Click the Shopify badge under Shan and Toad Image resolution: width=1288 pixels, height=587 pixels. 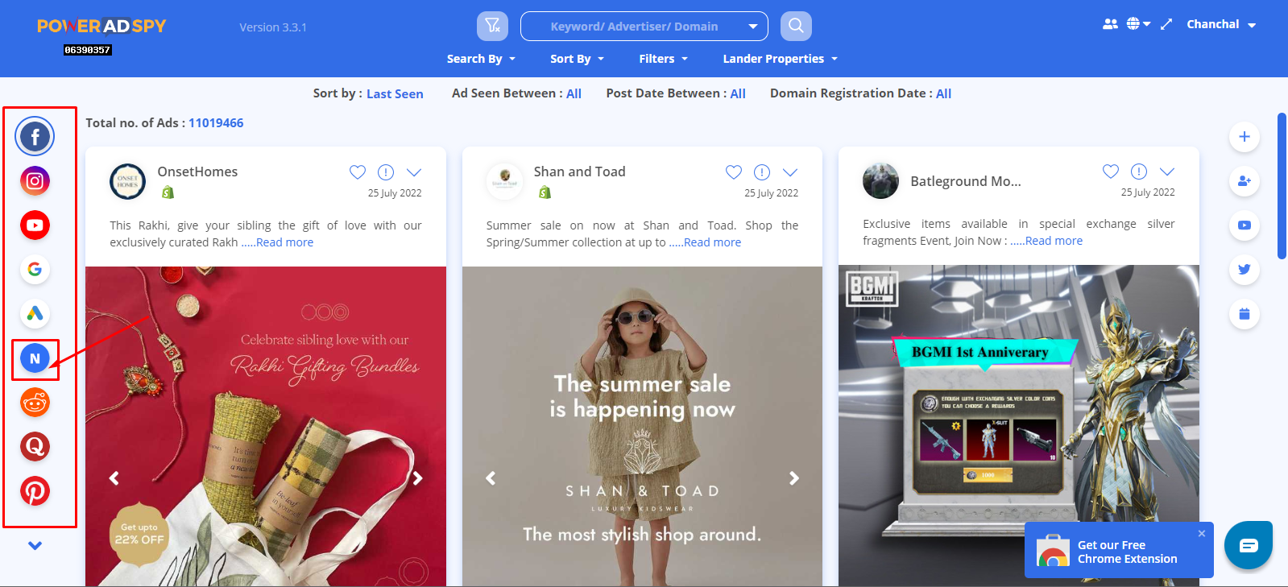pos(545,192)
